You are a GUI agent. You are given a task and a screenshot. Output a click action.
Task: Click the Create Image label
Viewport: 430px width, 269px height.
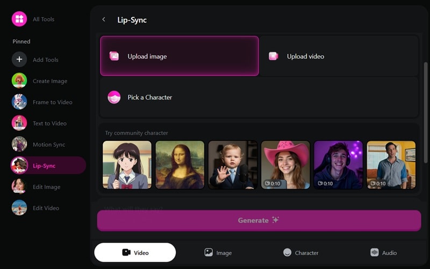point(50,81)
